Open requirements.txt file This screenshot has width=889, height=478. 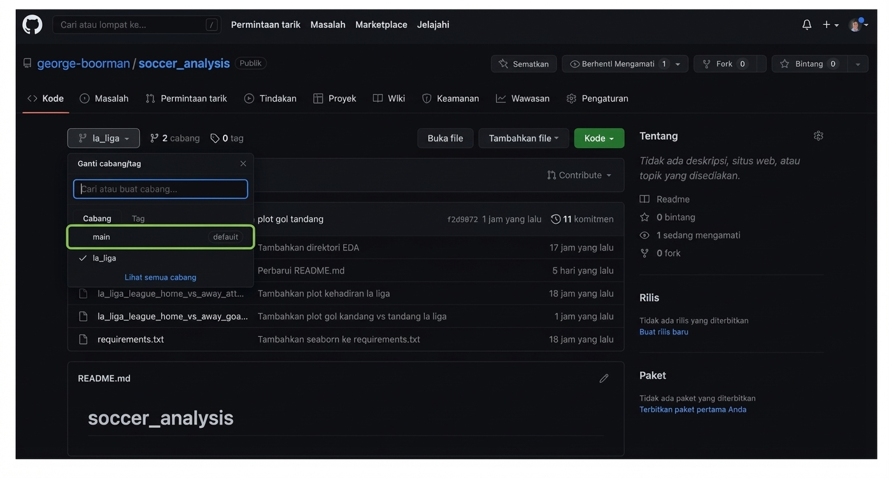pyautogui.click(x=131, y=339)
